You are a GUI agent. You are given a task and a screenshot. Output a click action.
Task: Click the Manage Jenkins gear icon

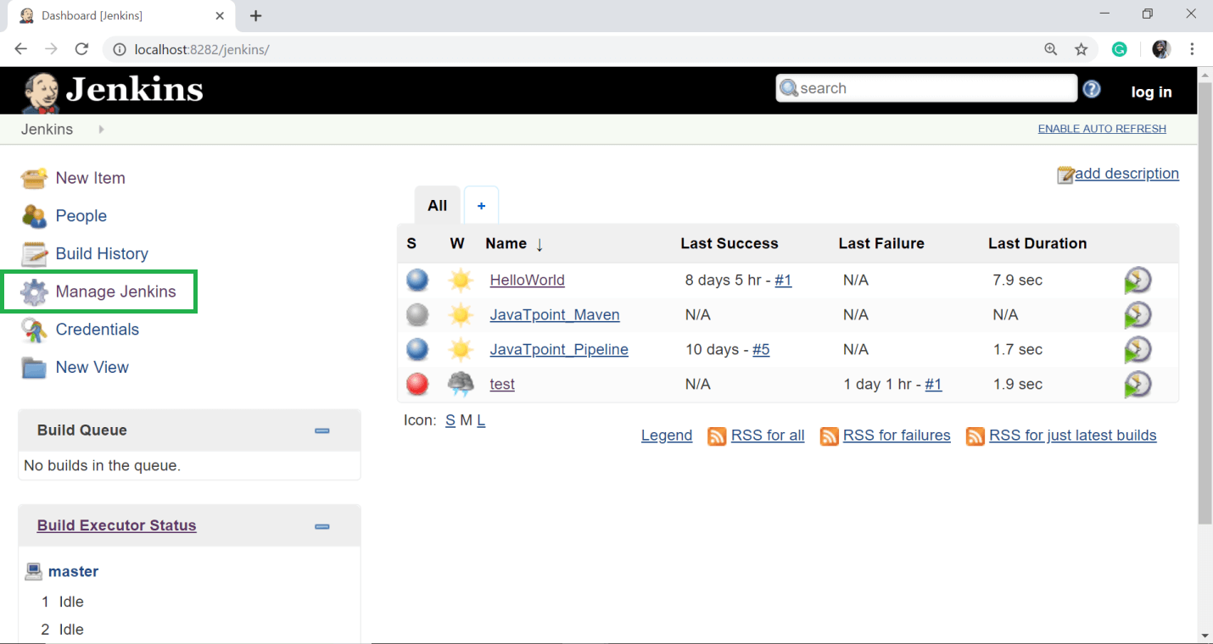pyautogui.click(x=34, y=291)
